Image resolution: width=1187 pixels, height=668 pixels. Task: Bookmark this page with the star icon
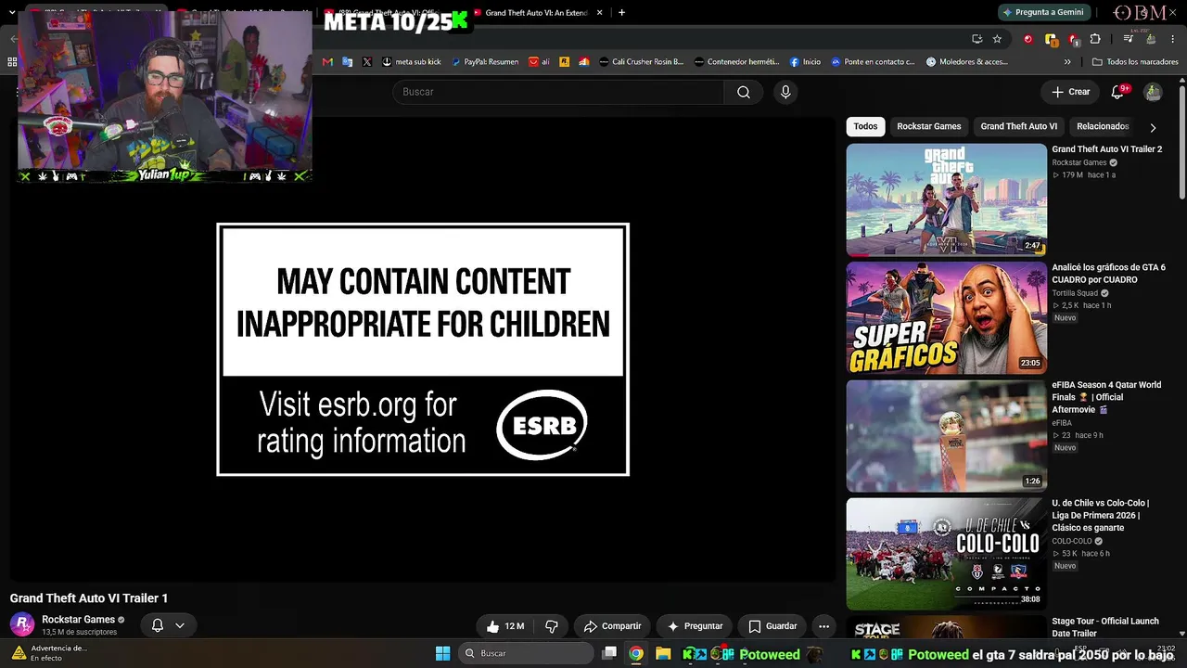(x=997, y=39)
